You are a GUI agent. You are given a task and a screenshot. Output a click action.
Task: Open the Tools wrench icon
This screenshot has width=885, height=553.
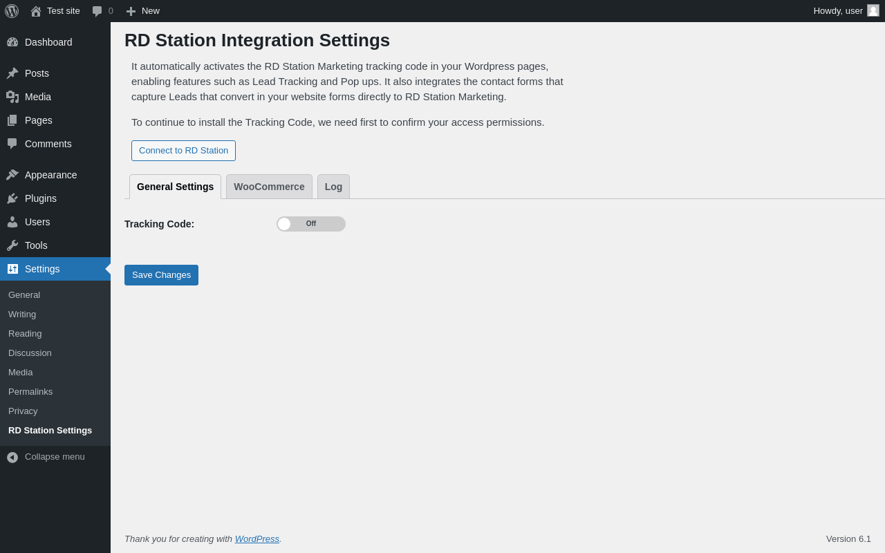click(12, 245)
